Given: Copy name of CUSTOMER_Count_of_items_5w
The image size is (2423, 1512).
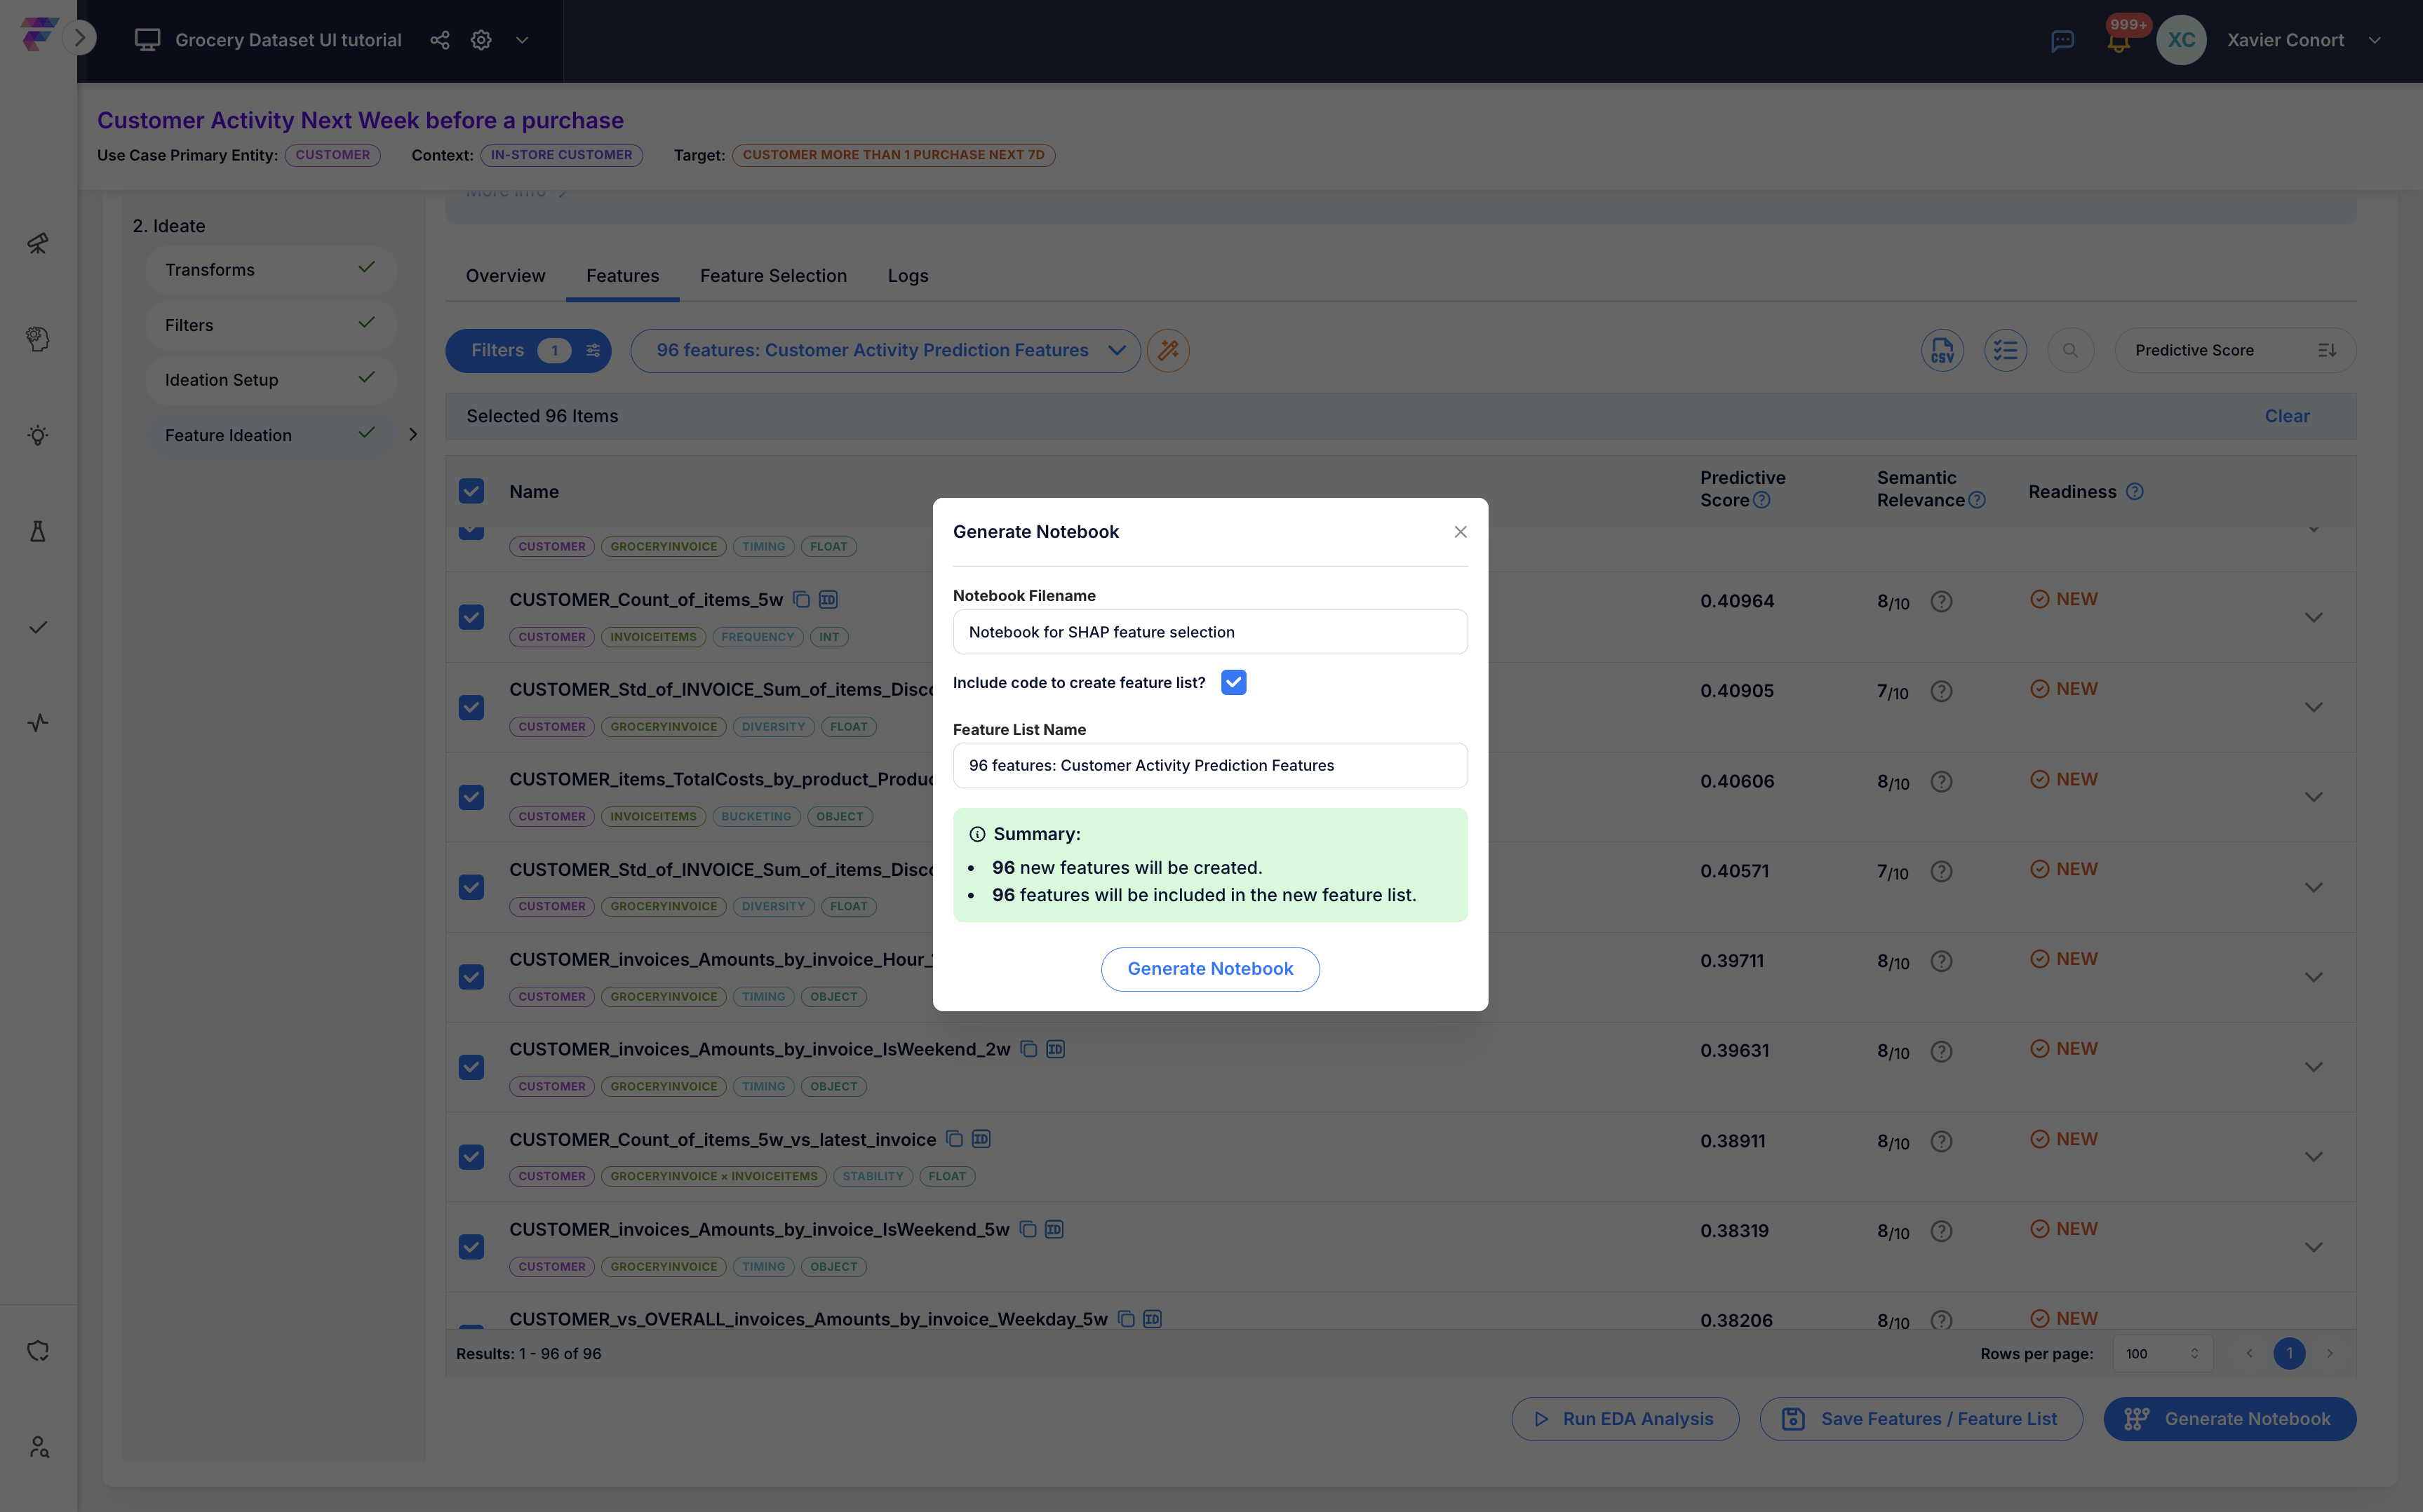Looking at the screenshot, I should [x=801, y=599].
